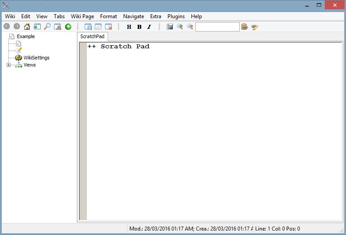Screen dimensions: 346x235
Task: Open the Format menu
Action: pos(109,16)
